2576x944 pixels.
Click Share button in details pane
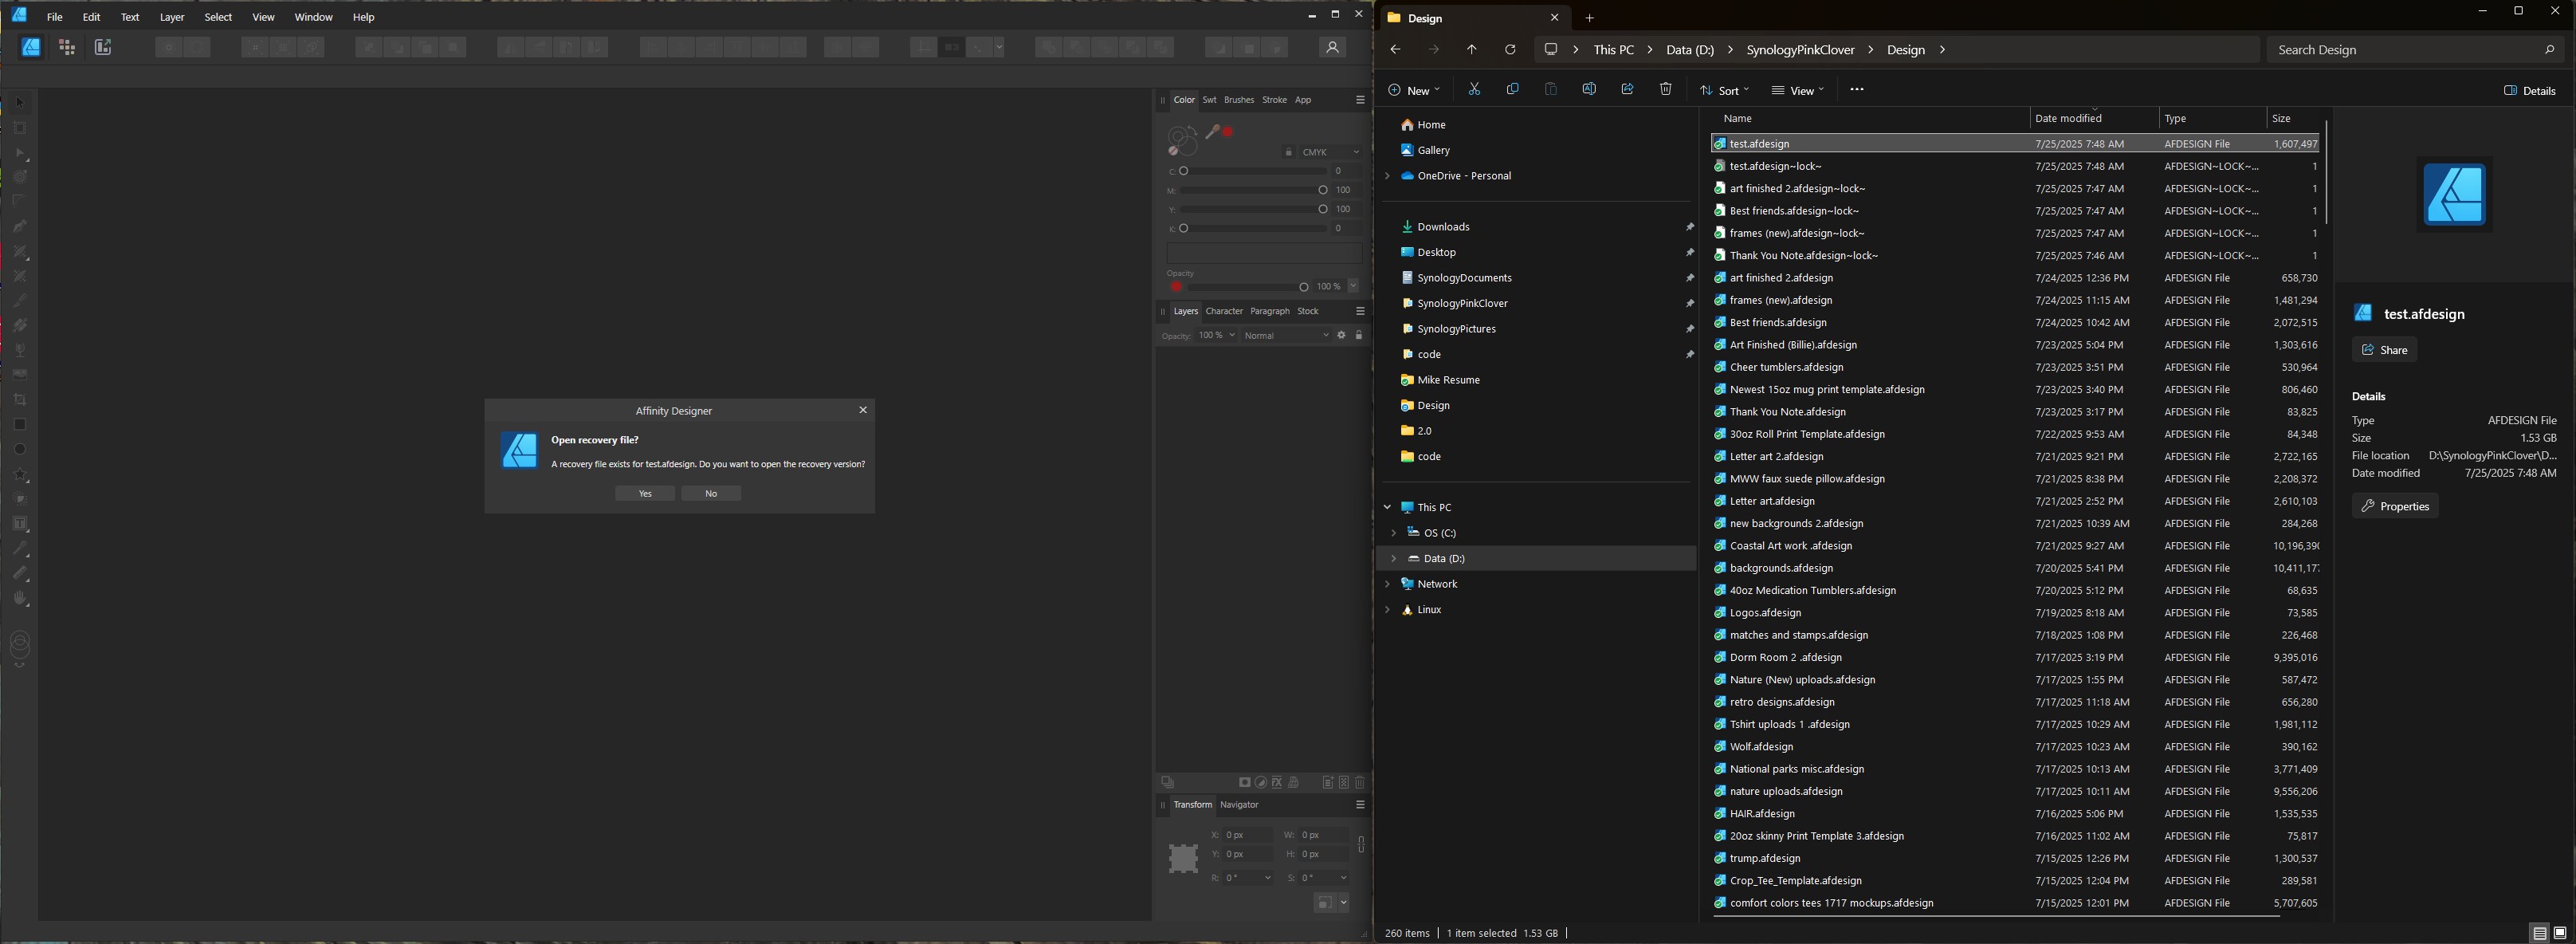(x=2384, y=350)
